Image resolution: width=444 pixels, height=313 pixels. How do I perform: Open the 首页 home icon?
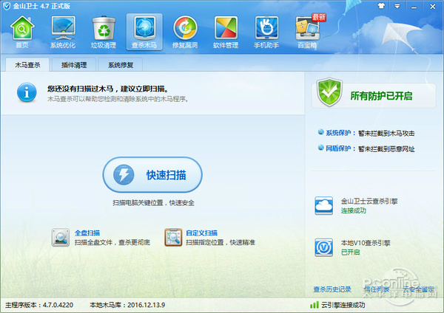[x=22, y=32]
